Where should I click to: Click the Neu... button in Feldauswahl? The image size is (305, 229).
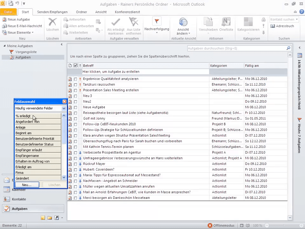point(27,185)
